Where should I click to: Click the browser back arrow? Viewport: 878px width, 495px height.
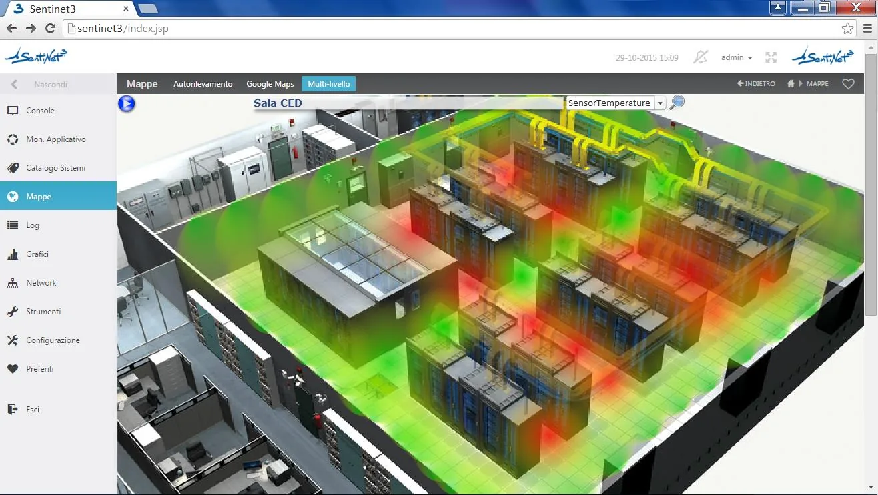point(11,29)
